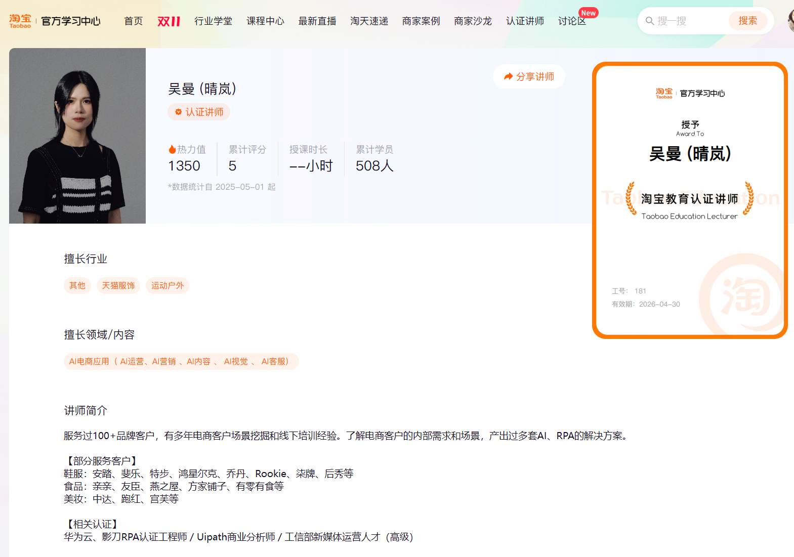Click the New badge on 讨论区
Viewport: 794px width, 557px height.
(589, 13)
